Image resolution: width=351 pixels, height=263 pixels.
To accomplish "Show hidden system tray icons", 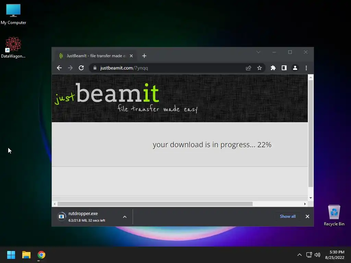I will (x=299, y=255).
